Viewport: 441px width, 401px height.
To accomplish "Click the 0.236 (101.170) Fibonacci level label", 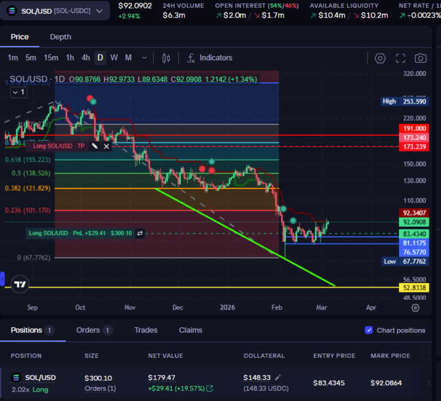I will tap(28, 210).
